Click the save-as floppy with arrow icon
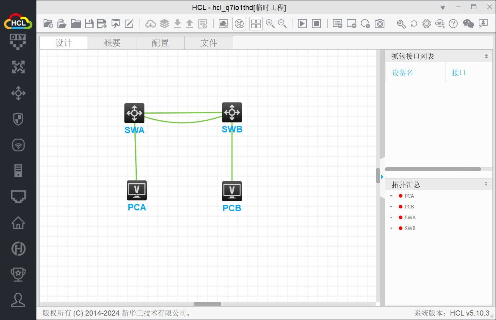Image resolution: width=496 pixels, height=320 pixels. coord(102,24)
